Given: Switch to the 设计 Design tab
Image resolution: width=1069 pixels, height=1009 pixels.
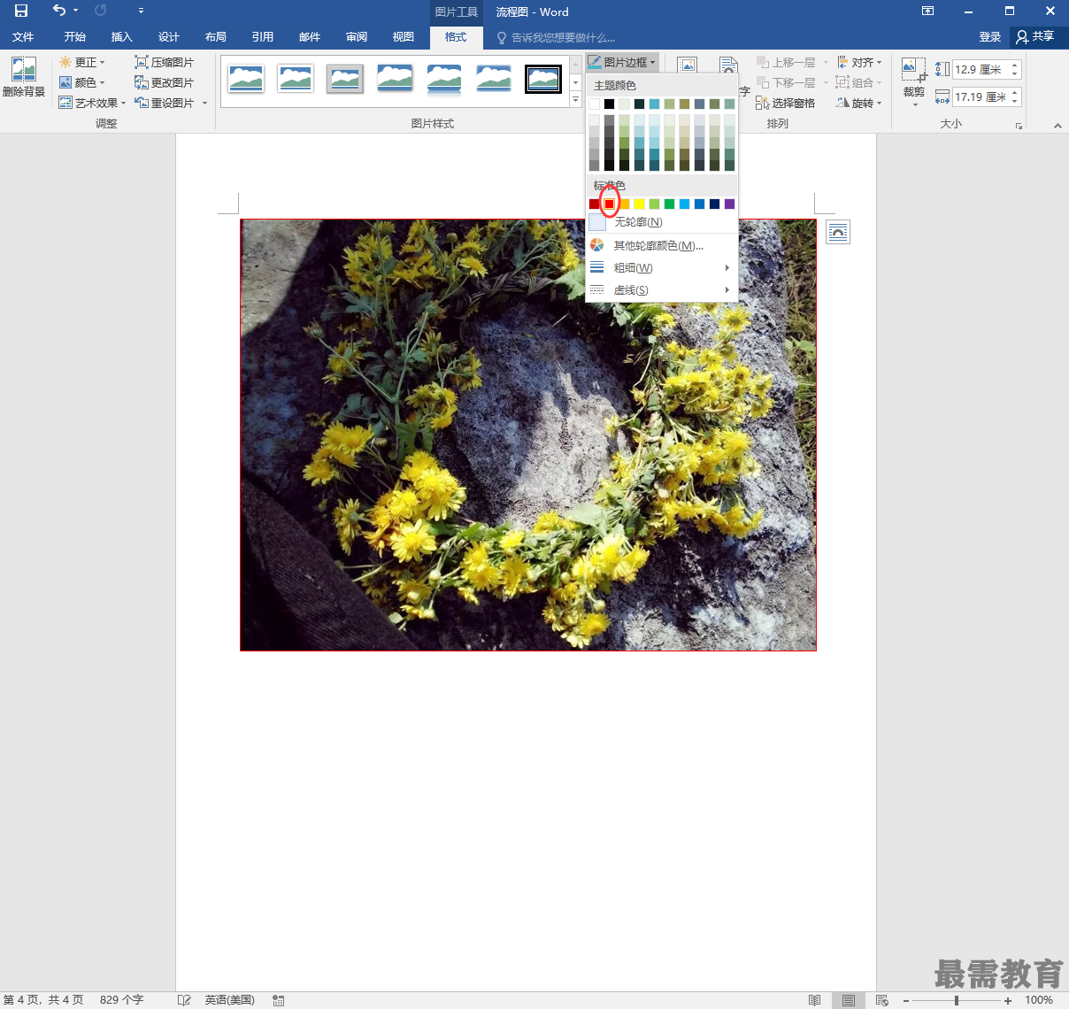Looking at the screenshot, I should tap(169, 36).
